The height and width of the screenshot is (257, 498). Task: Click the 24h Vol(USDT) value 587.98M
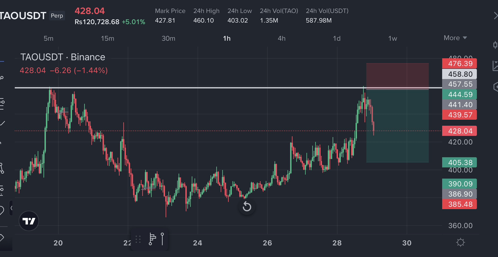coord(319,20)
